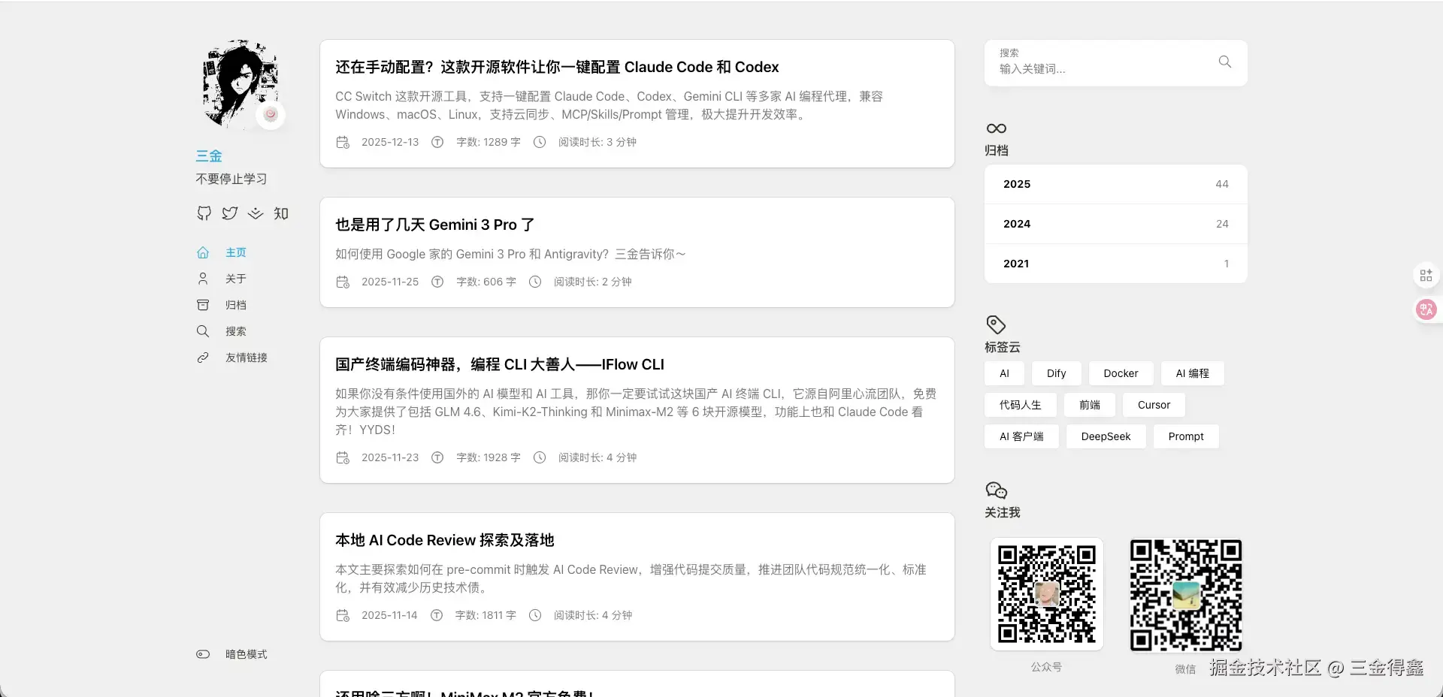Click the 微信 QR code image
1443x697 pixels.
pos(1186,595)
